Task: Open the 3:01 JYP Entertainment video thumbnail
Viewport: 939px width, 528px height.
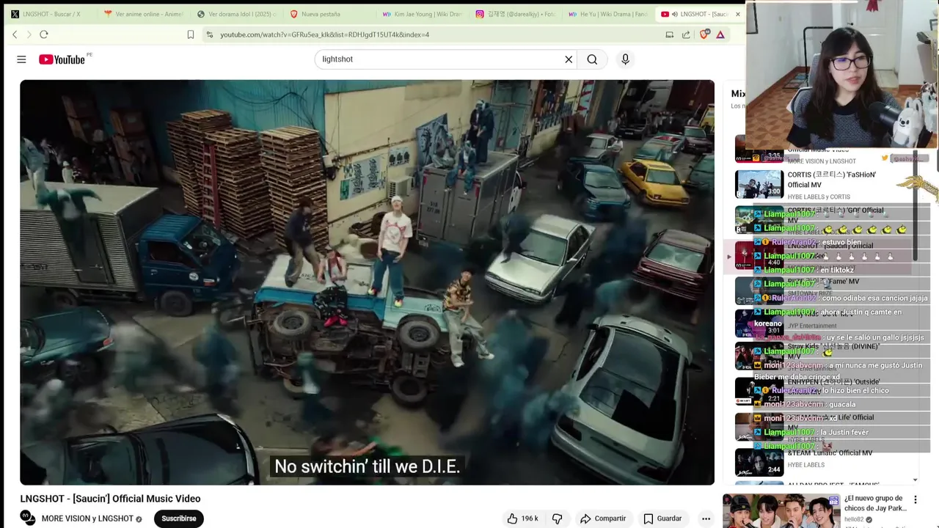Action: pyautogui.click(x=759, y=323)
